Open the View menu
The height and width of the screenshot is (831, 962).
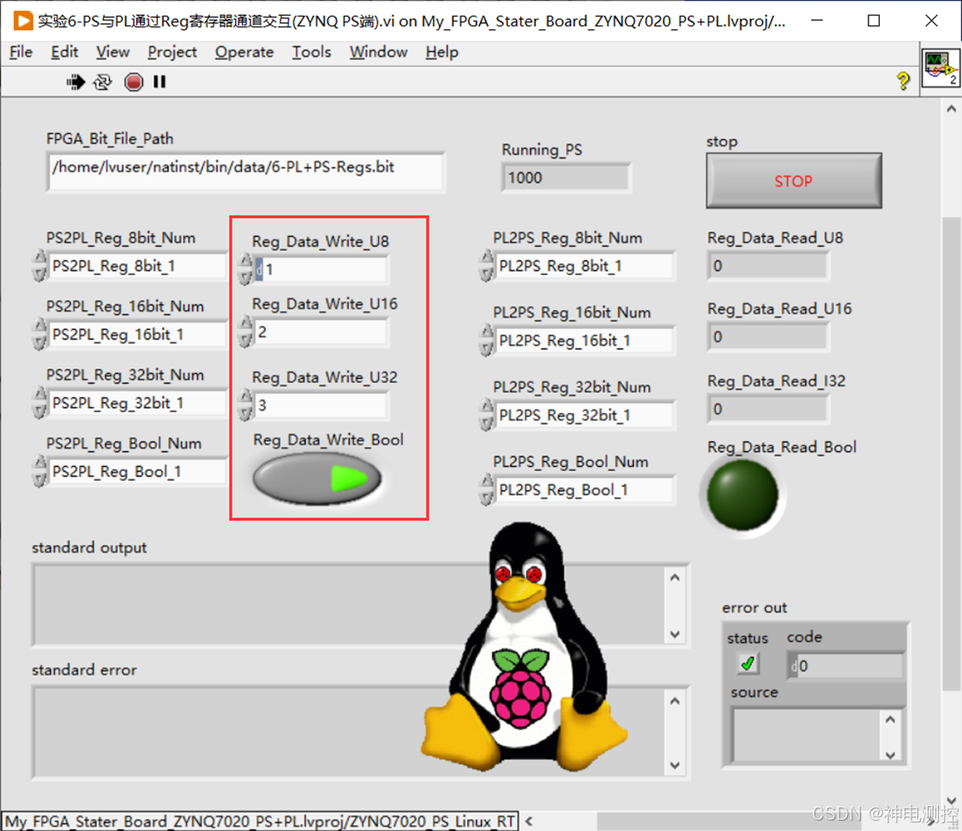(113, 52)
